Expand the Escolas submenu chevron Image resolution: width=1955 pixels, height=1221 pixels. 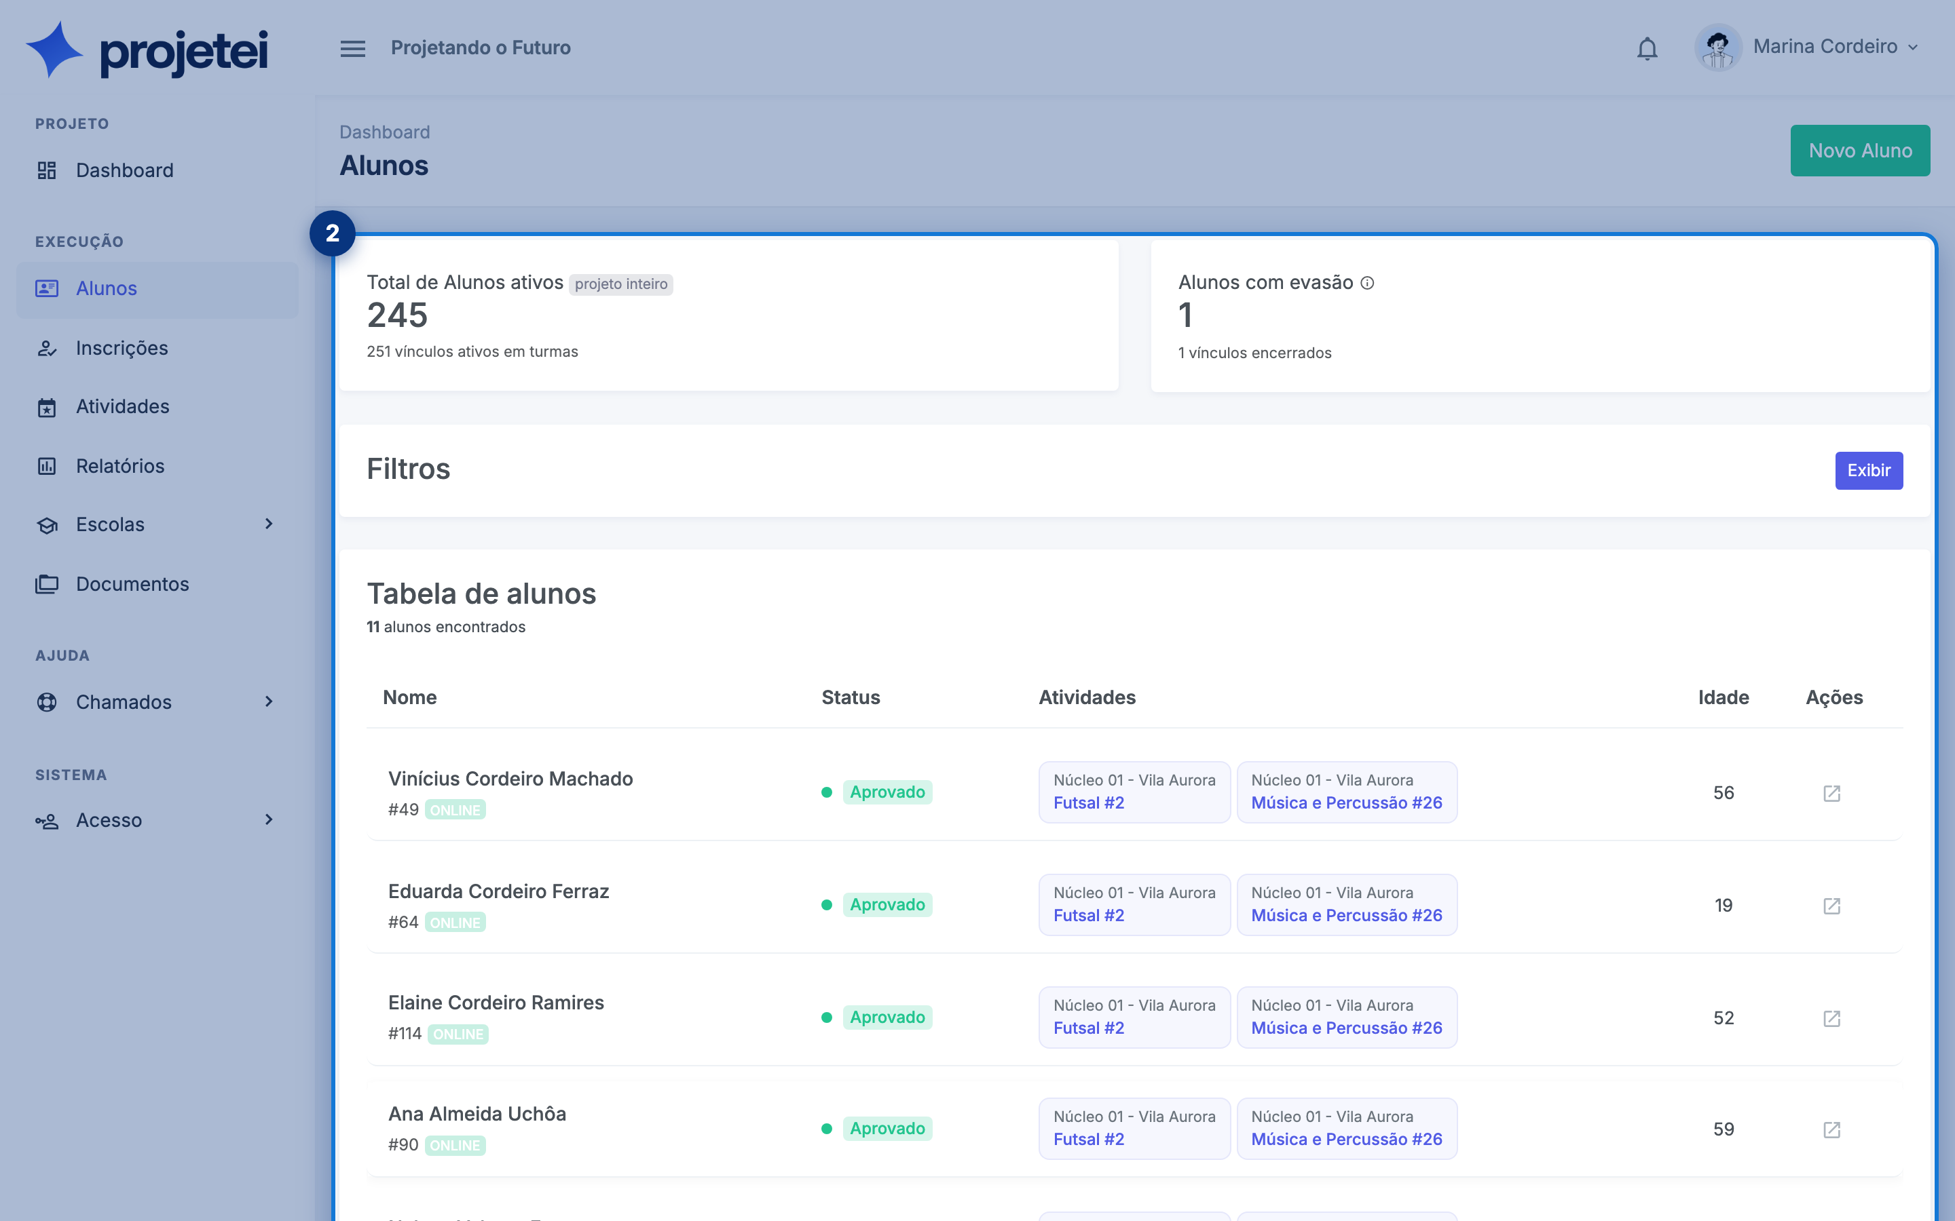269,524
